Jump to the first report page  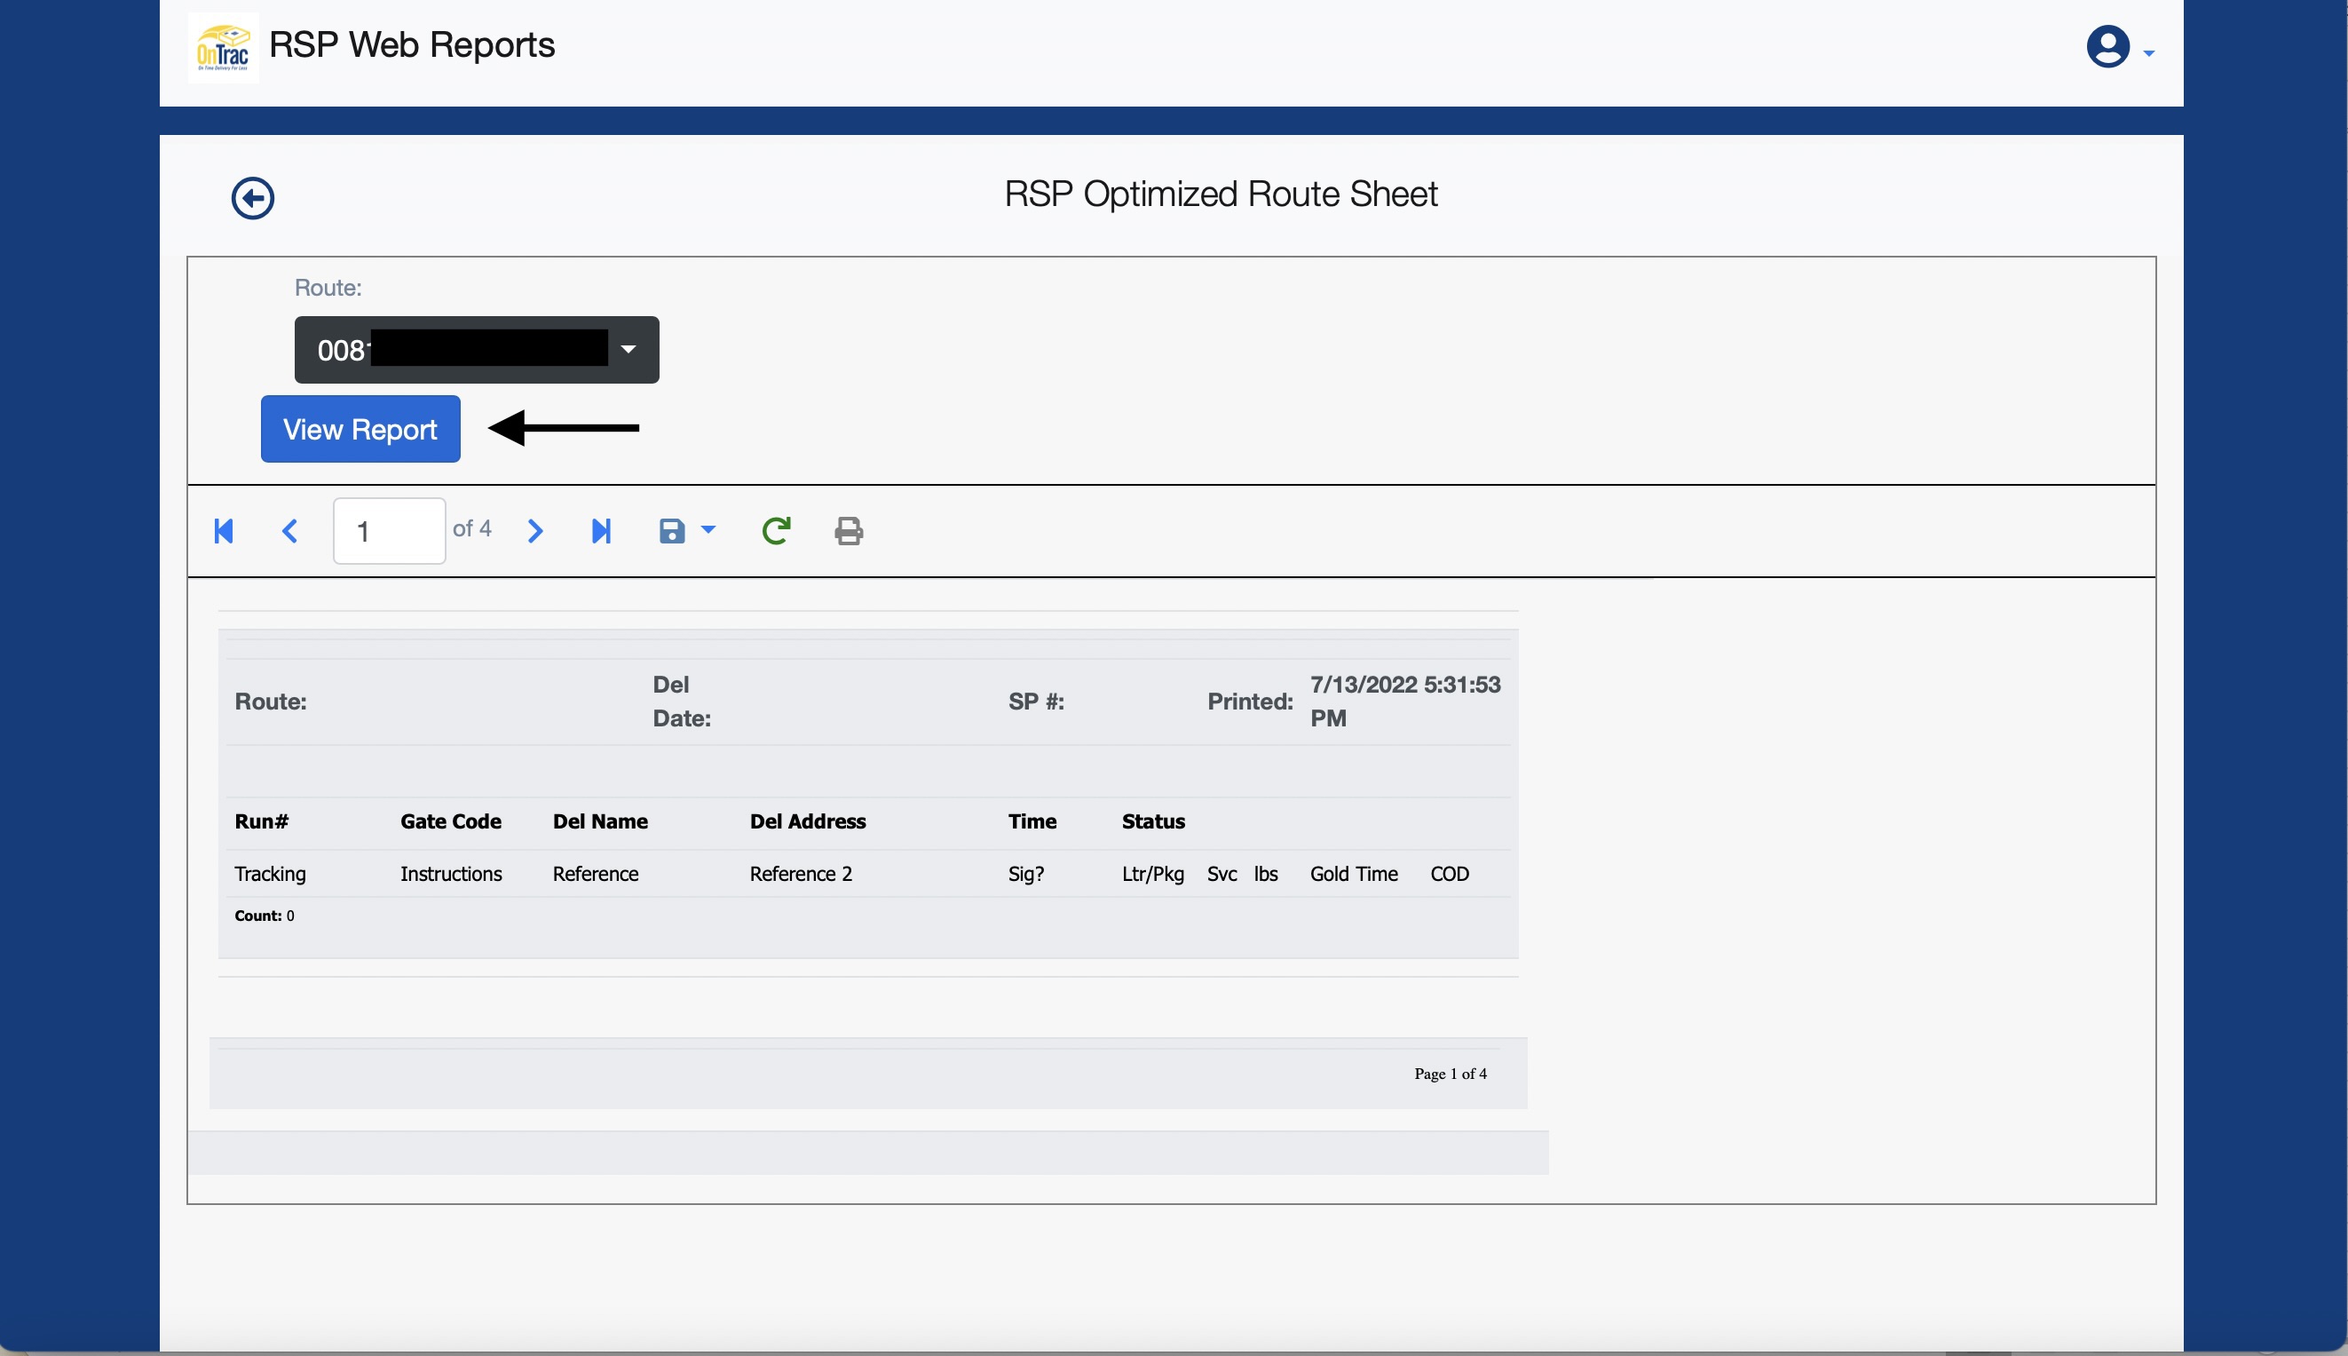pyautogui.click(x=224, y=531)
